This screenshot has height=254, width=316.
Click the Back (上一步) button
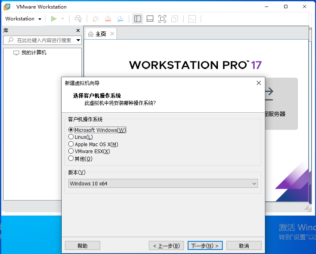point(166,246)
